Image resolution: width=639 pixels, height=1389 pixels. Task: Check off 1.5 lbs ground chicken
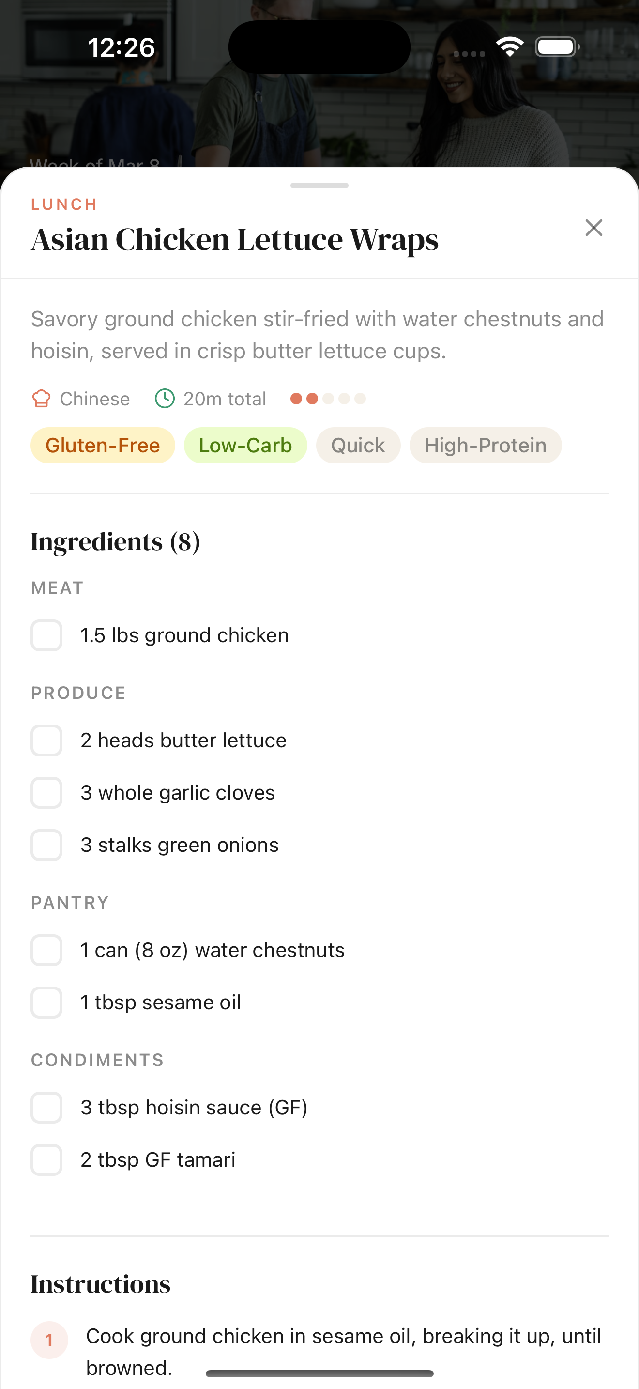[46, 635]
